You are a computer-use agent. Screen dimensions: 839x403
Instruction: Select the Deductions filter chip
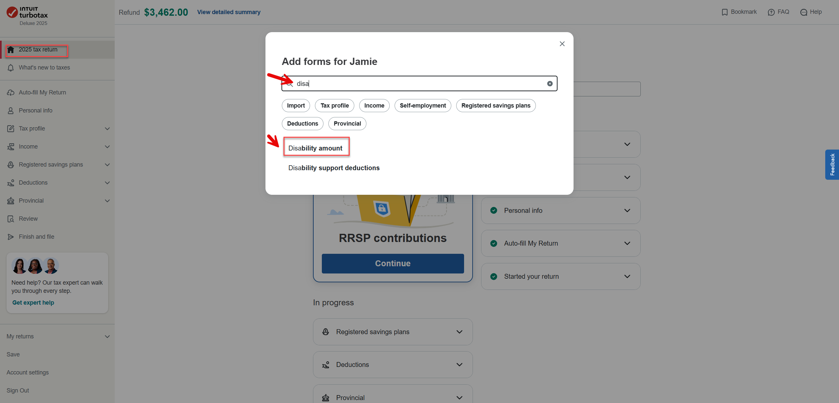click(302, 124)
